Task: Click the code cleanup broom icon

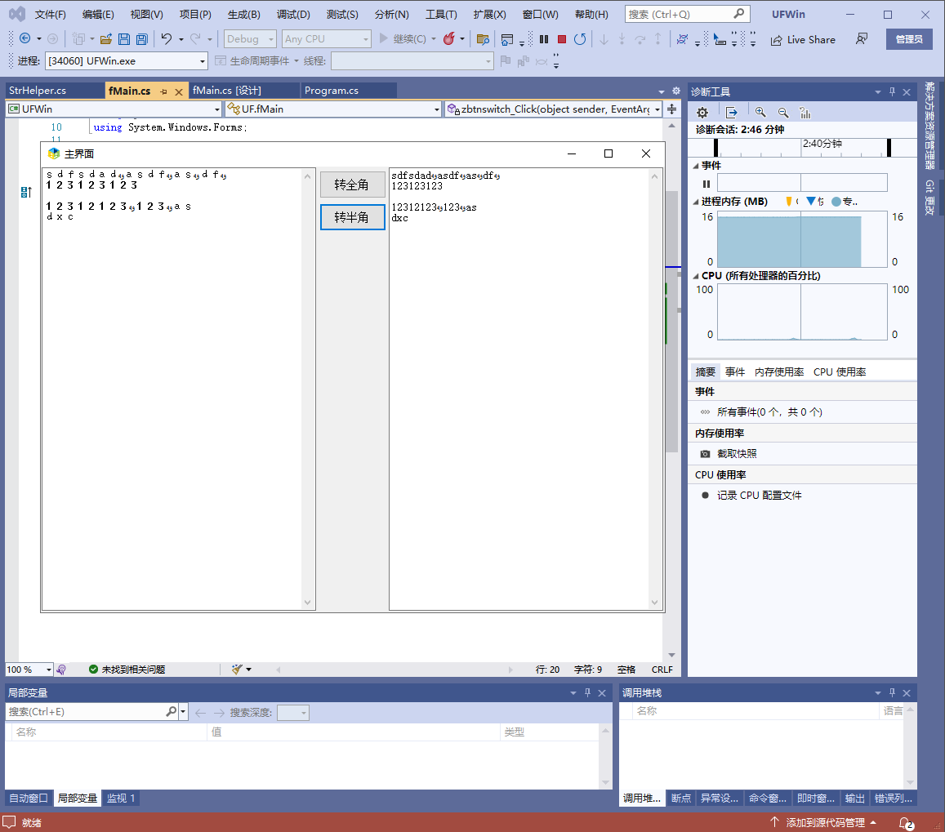Action: pos(237,670)
